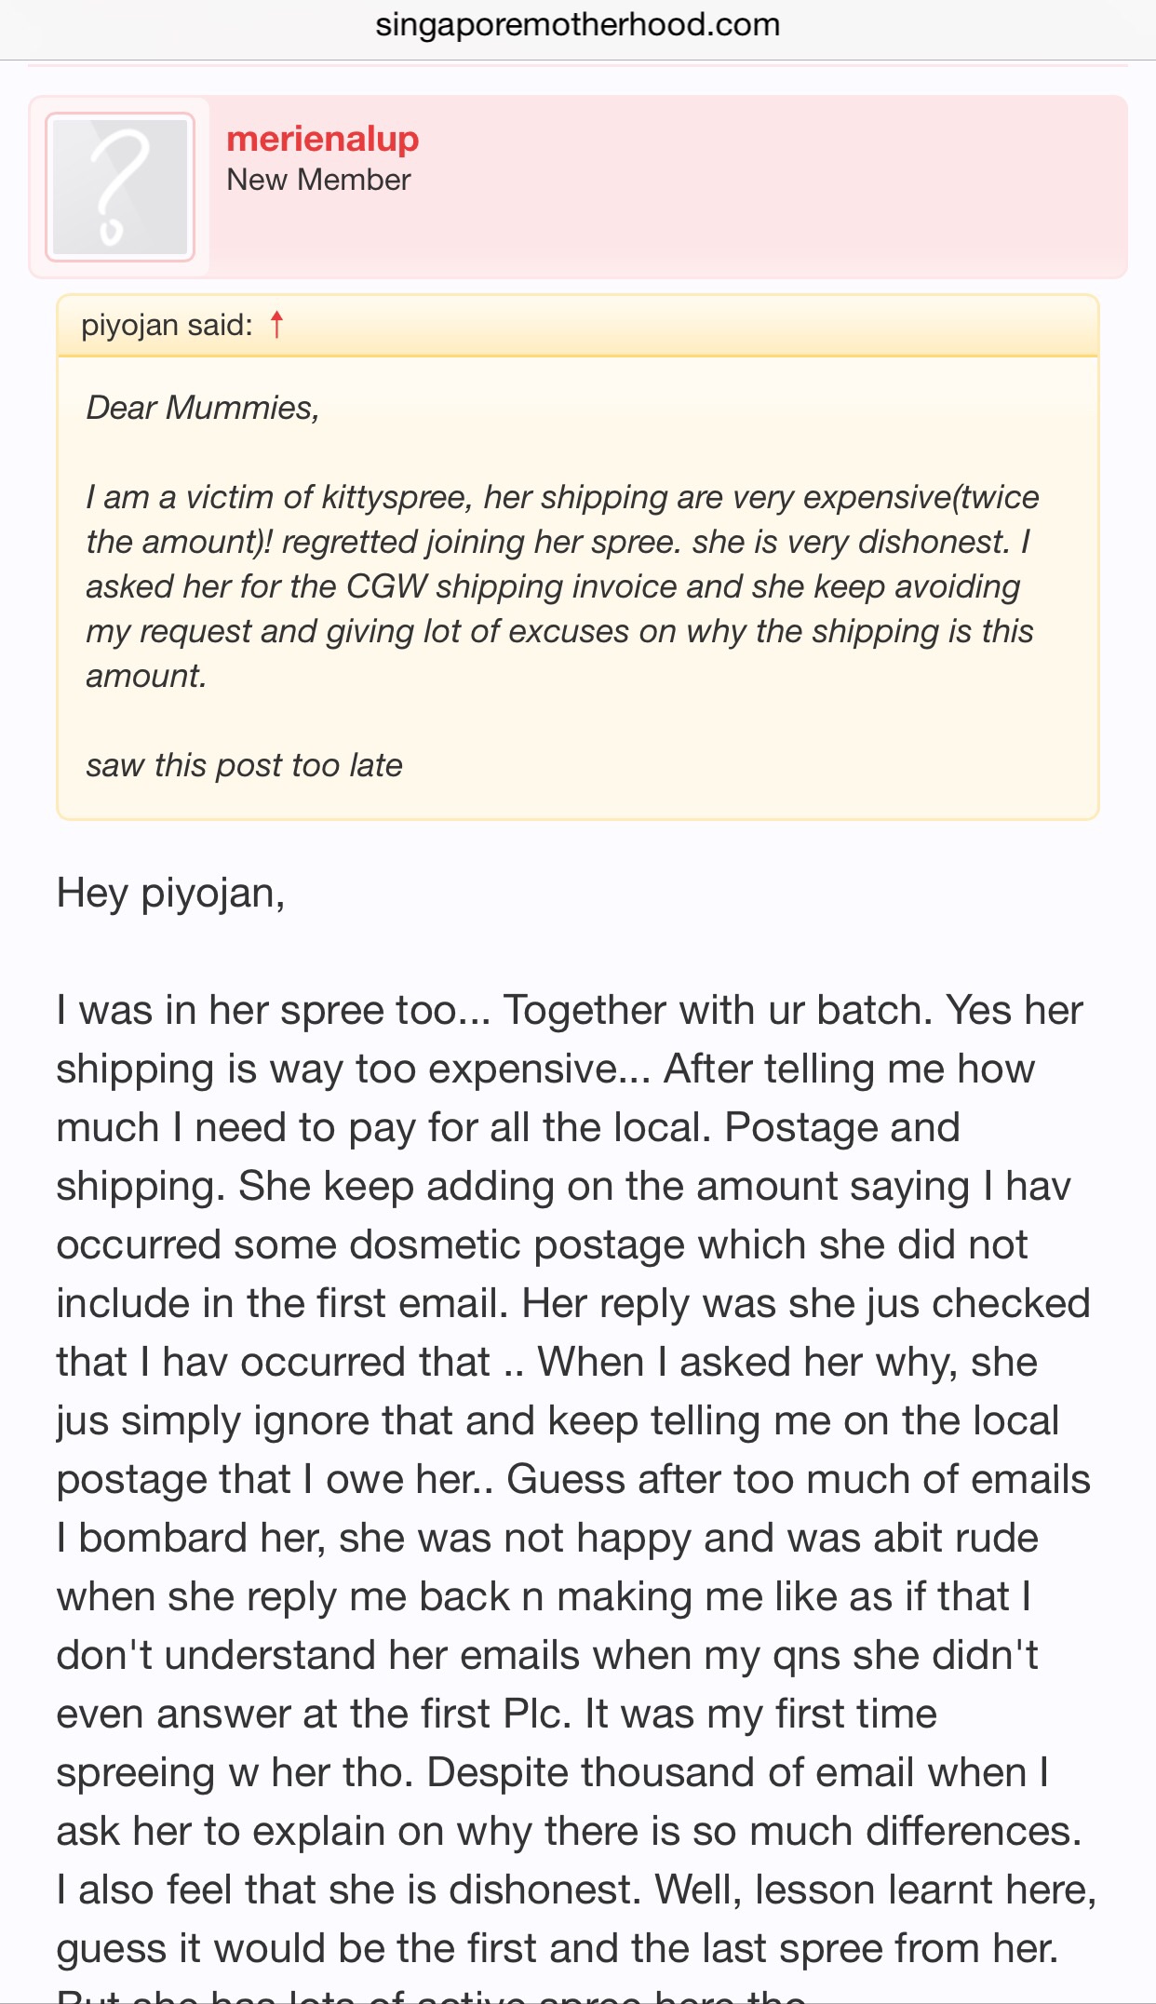Open merienalup's question-mark avatar
1156x2004 pixels.
point(120,187)
